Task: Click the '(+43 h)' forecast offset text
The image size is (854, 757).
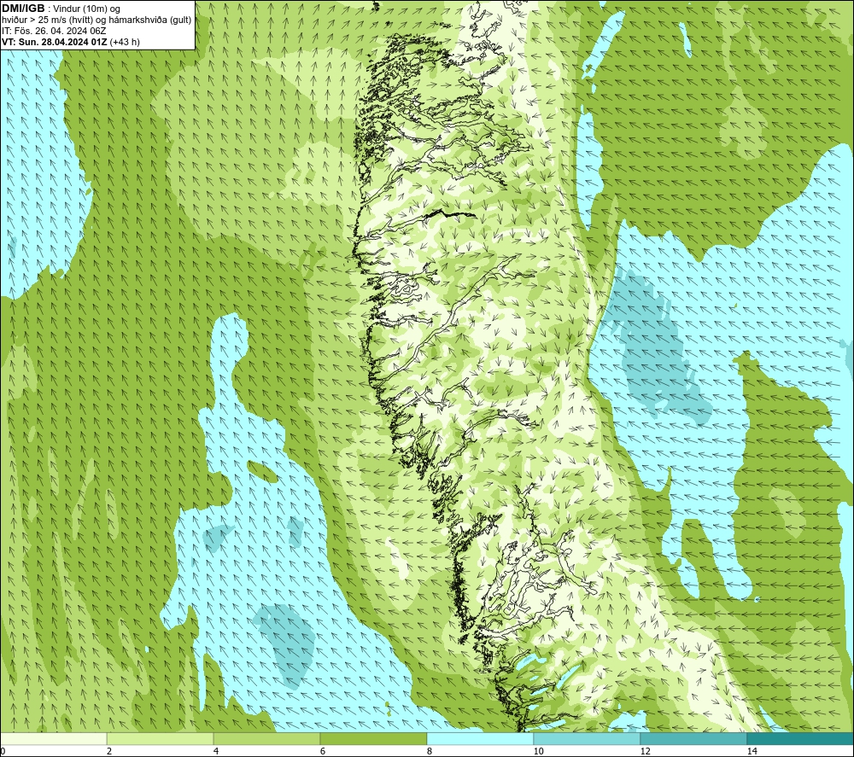Action: (x=125, y=42)
